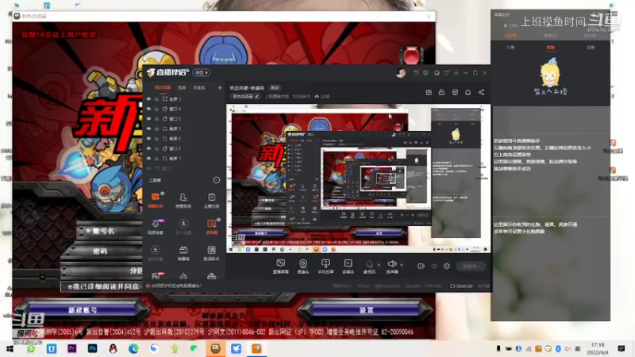Screen dimensions: 635x357
Task: Open the 弹幕助手 danmaku assistant tool
Action: point(156,201)
